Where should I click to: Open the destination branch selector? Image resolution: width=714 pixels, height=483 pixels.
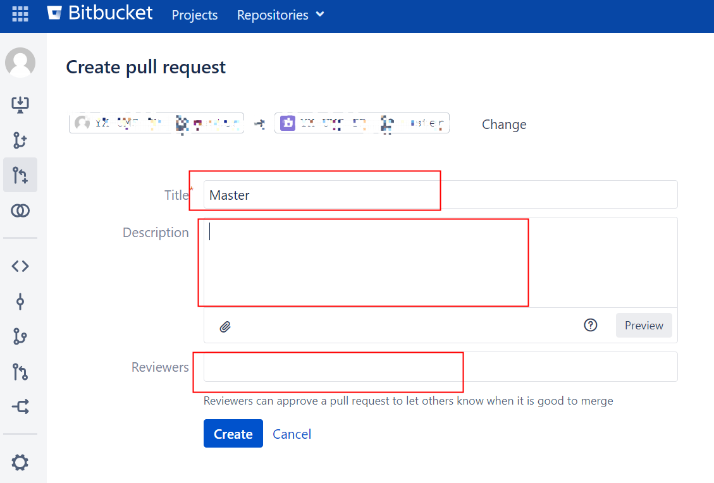[x=361, y=123]
